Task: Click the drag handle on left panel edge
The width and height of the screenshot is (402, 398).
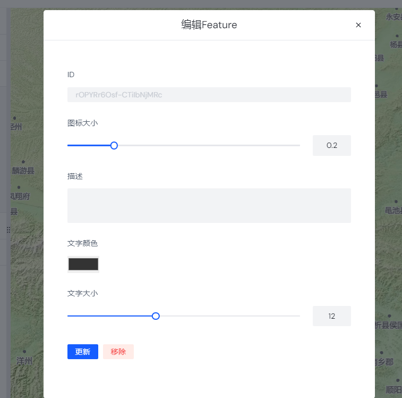Action: (x=8, y=230)
